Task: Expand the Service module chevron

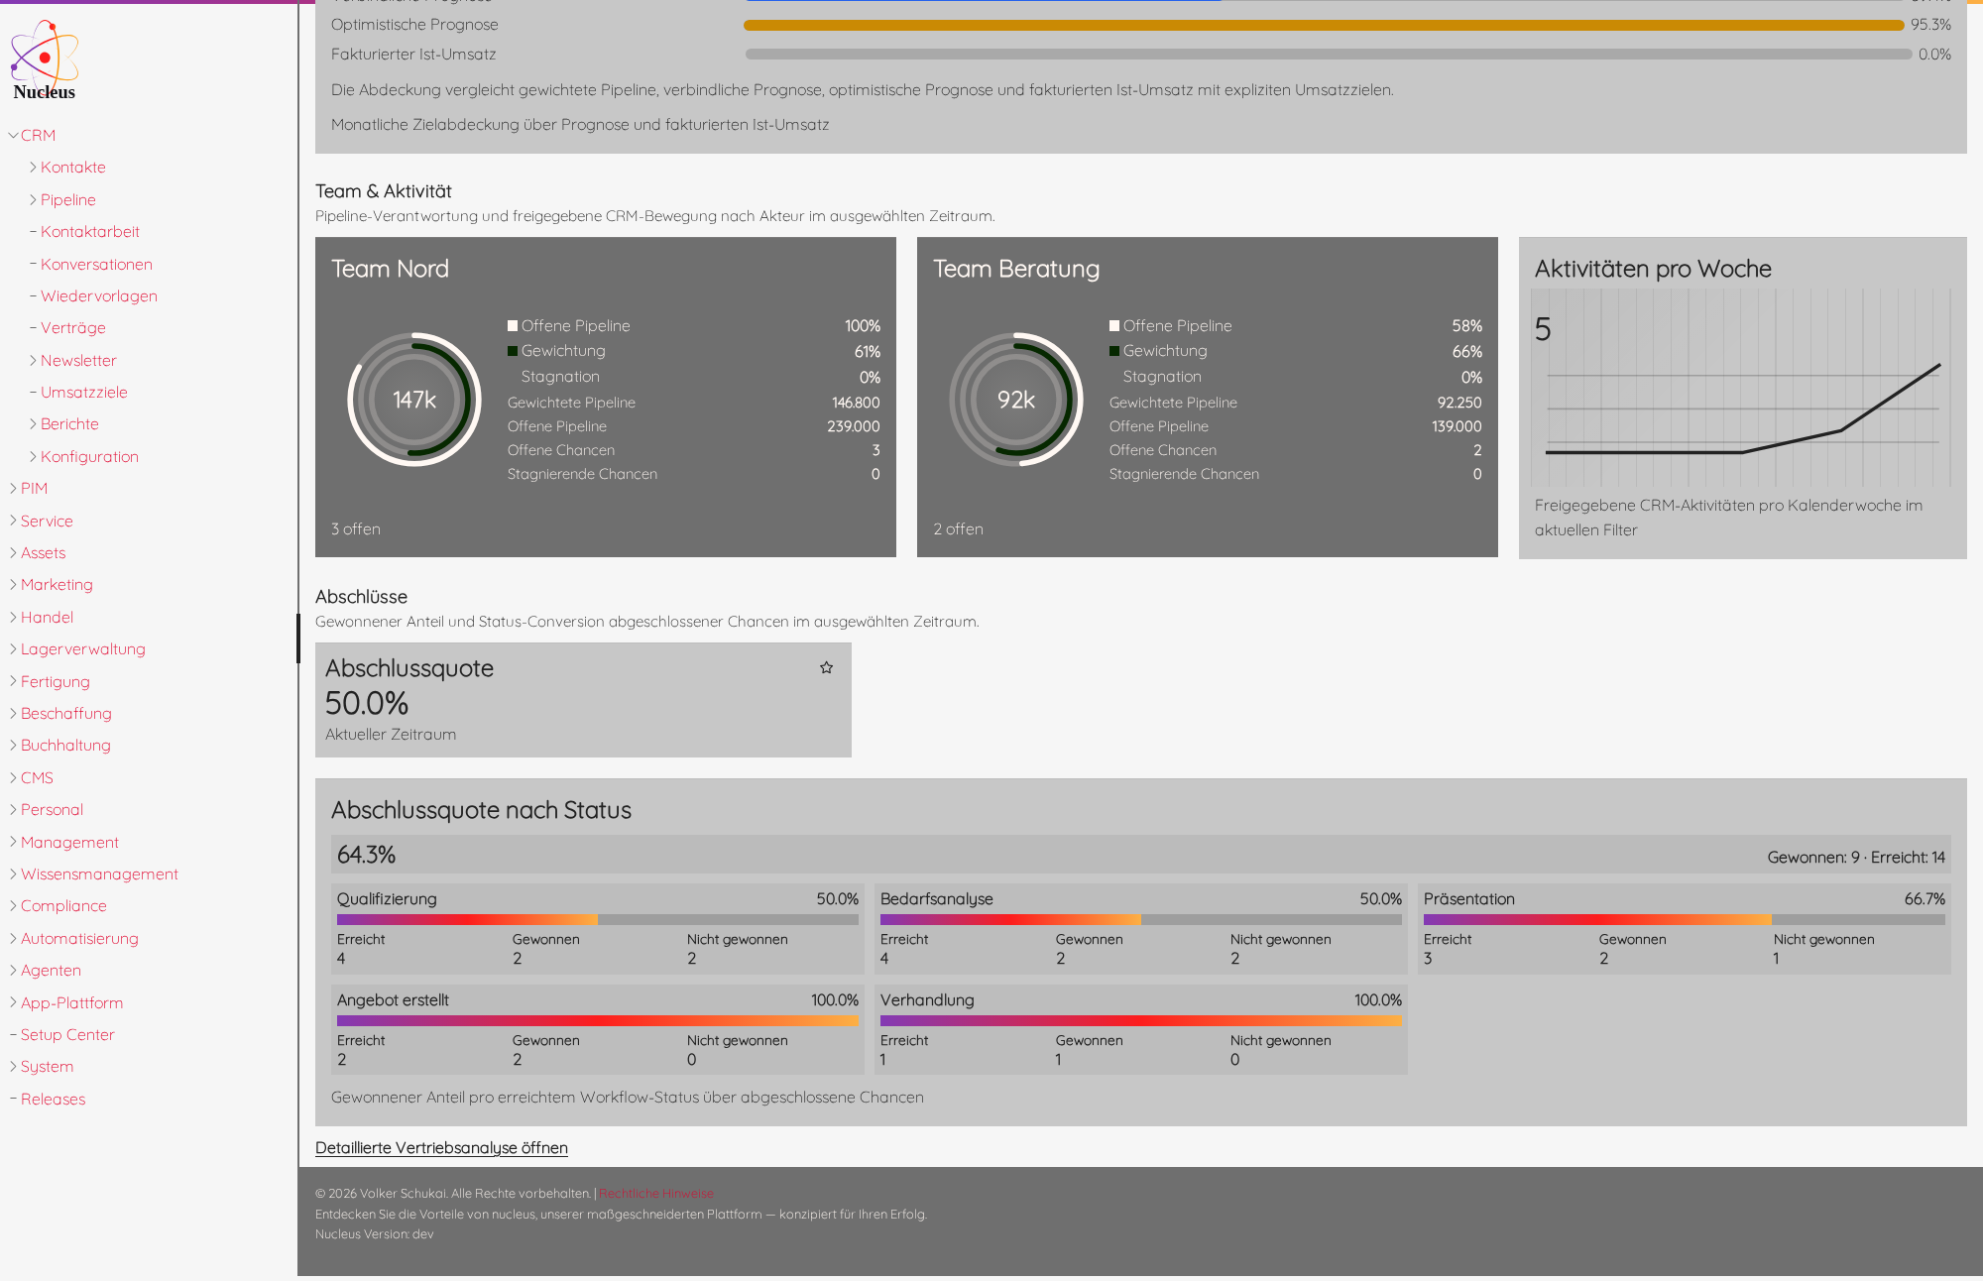Action: pyautogui.click(x=13, y=521)
